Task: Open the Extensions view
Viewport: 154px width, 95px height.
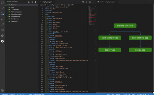Action: point(2,25)
